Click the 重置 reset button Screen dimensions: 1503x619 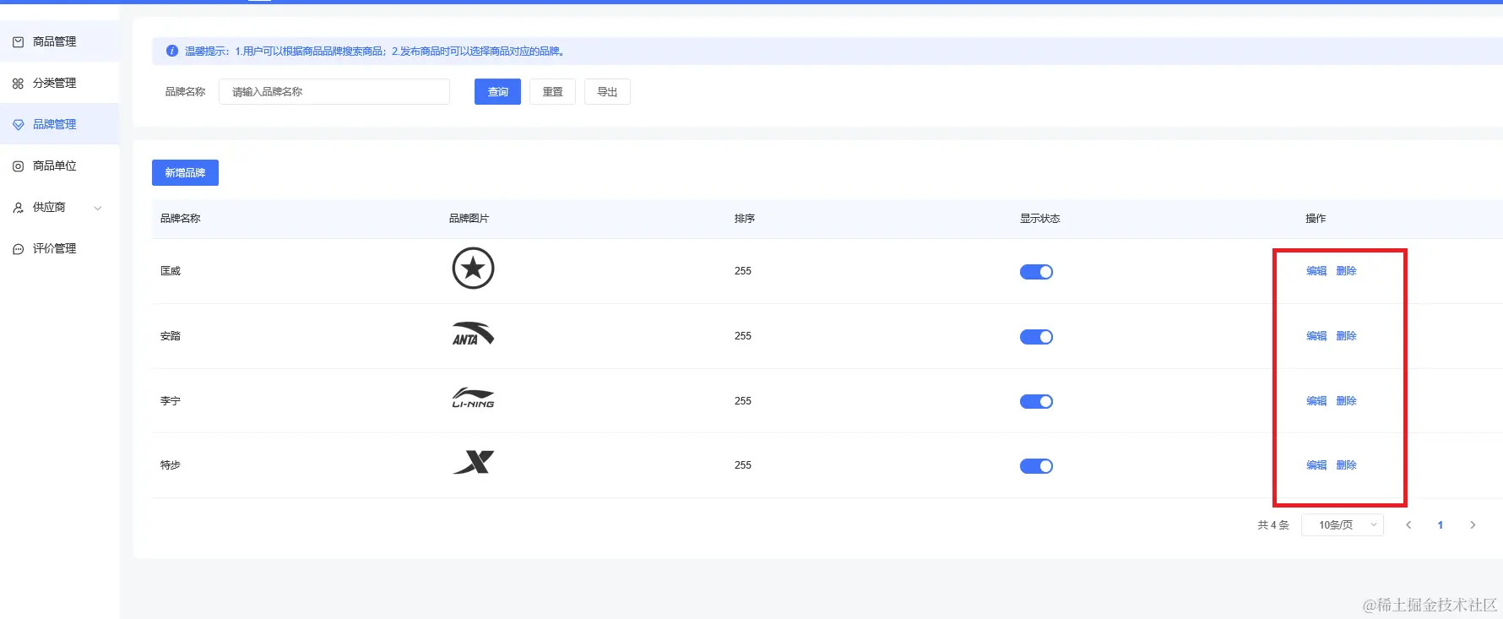552,91
